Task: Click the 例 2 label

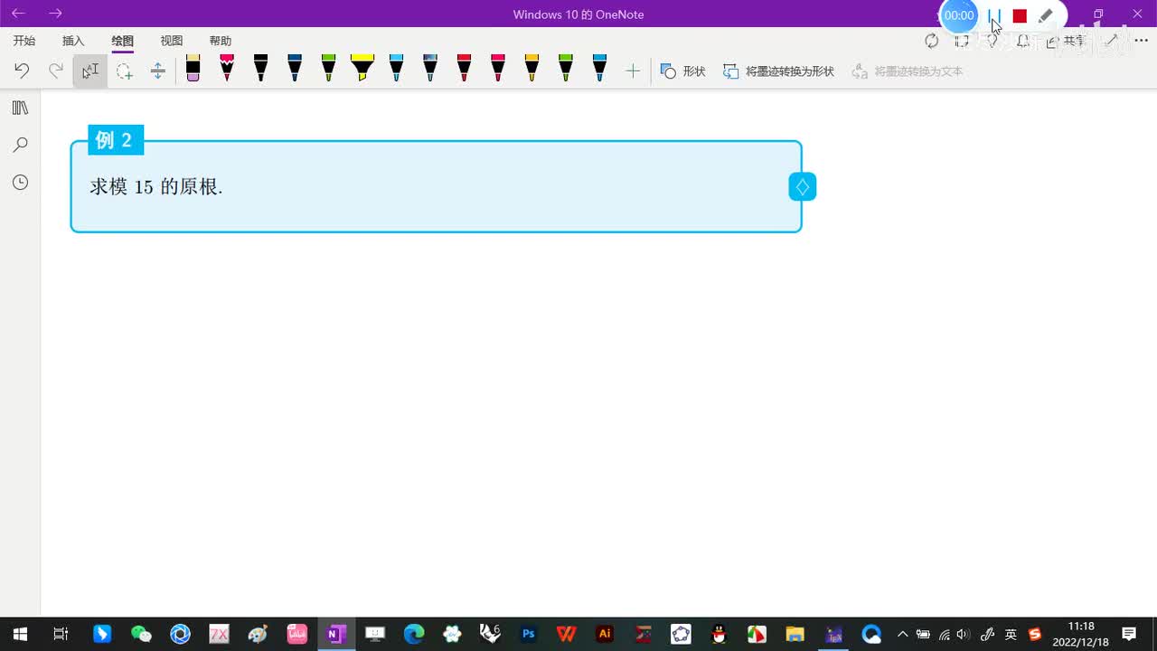Action: click(115, 140)
